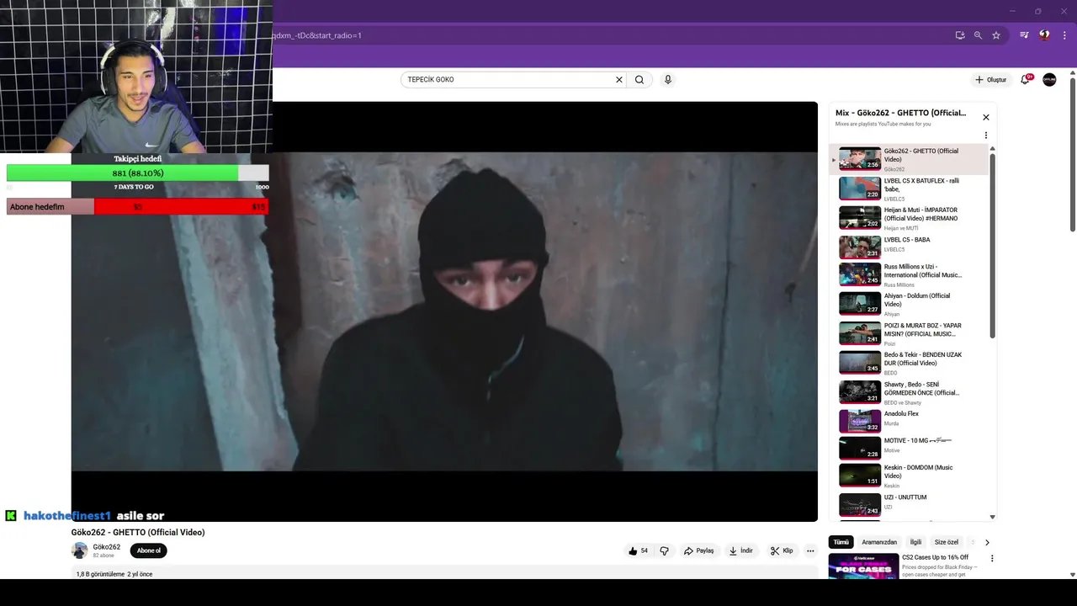
Task: Click the İndir download button
Action: 741,550
